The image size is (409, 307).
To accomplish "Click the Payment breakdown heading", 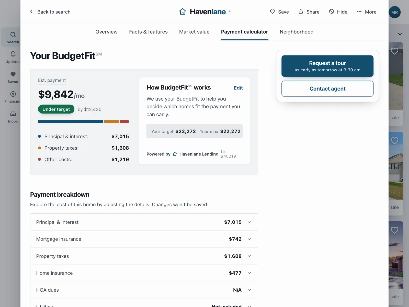I will coord(60,194).
